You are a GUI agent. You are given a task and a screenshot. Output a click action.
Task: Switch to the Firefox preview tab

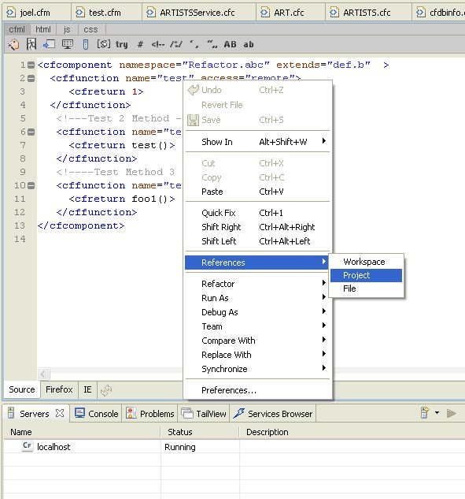[x=59, y=389]
